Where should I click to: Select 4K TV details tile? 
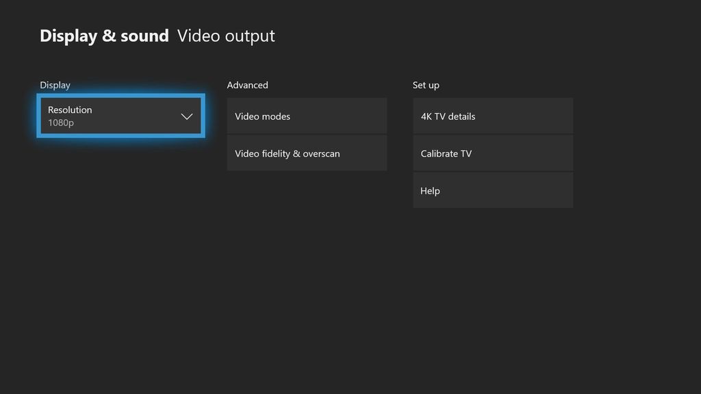coord(493,116)
